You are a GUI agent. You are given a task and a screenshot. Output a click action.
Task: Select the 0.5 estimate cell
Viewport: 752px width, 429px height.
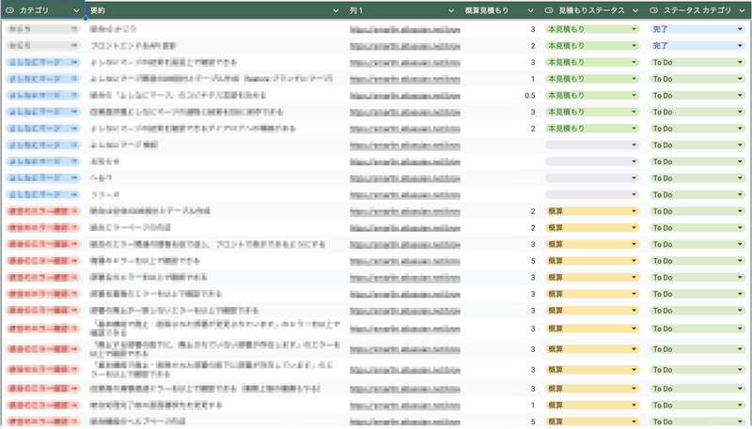point(499,95)
